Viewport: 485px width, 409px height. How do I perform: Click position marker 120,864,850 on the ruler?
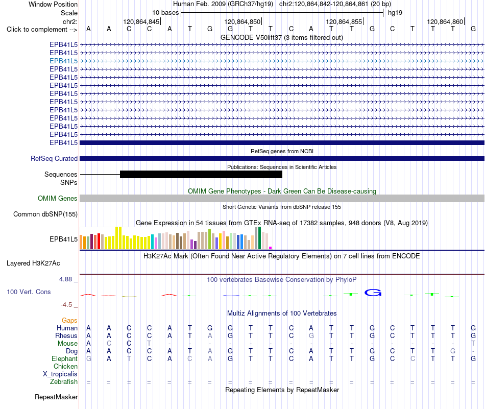point(243,21)
